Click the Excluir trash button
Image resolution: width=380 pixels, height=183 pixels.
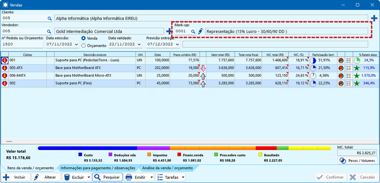pyautogui.click(x=74, y=177)
